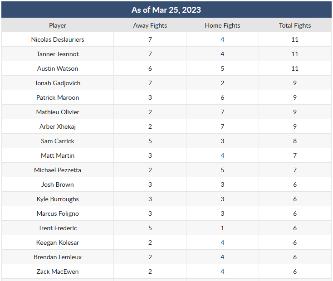This screenshot has width=333, height=281.
Task: Sort table by Total Fights header
Action: pos(295,25)
